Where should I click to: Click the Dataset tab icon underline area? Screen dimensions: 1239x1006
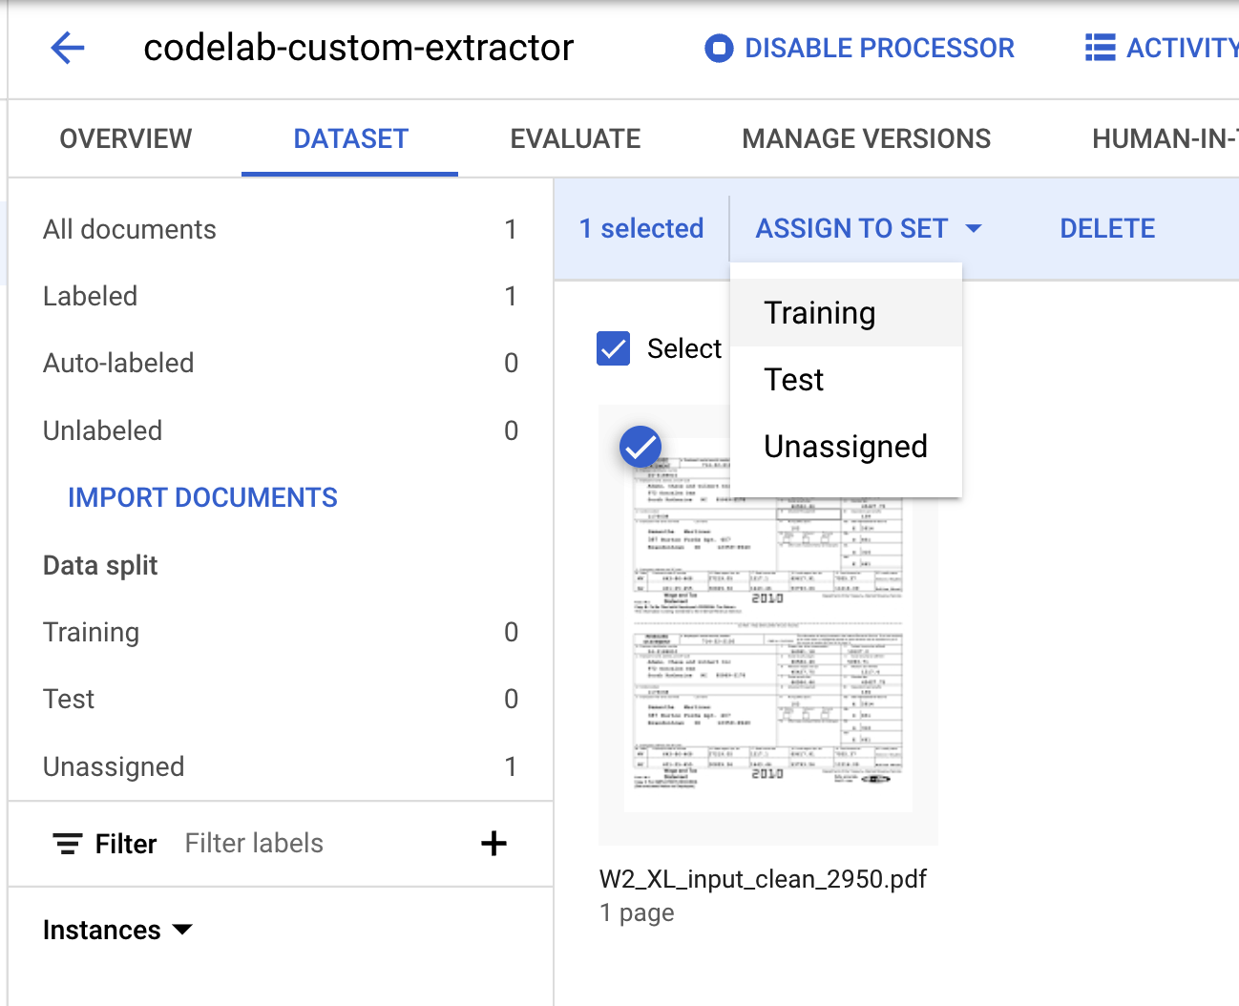tap(349, 173)
